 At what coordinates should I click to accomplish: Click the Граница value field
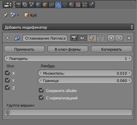coord(85,80)
